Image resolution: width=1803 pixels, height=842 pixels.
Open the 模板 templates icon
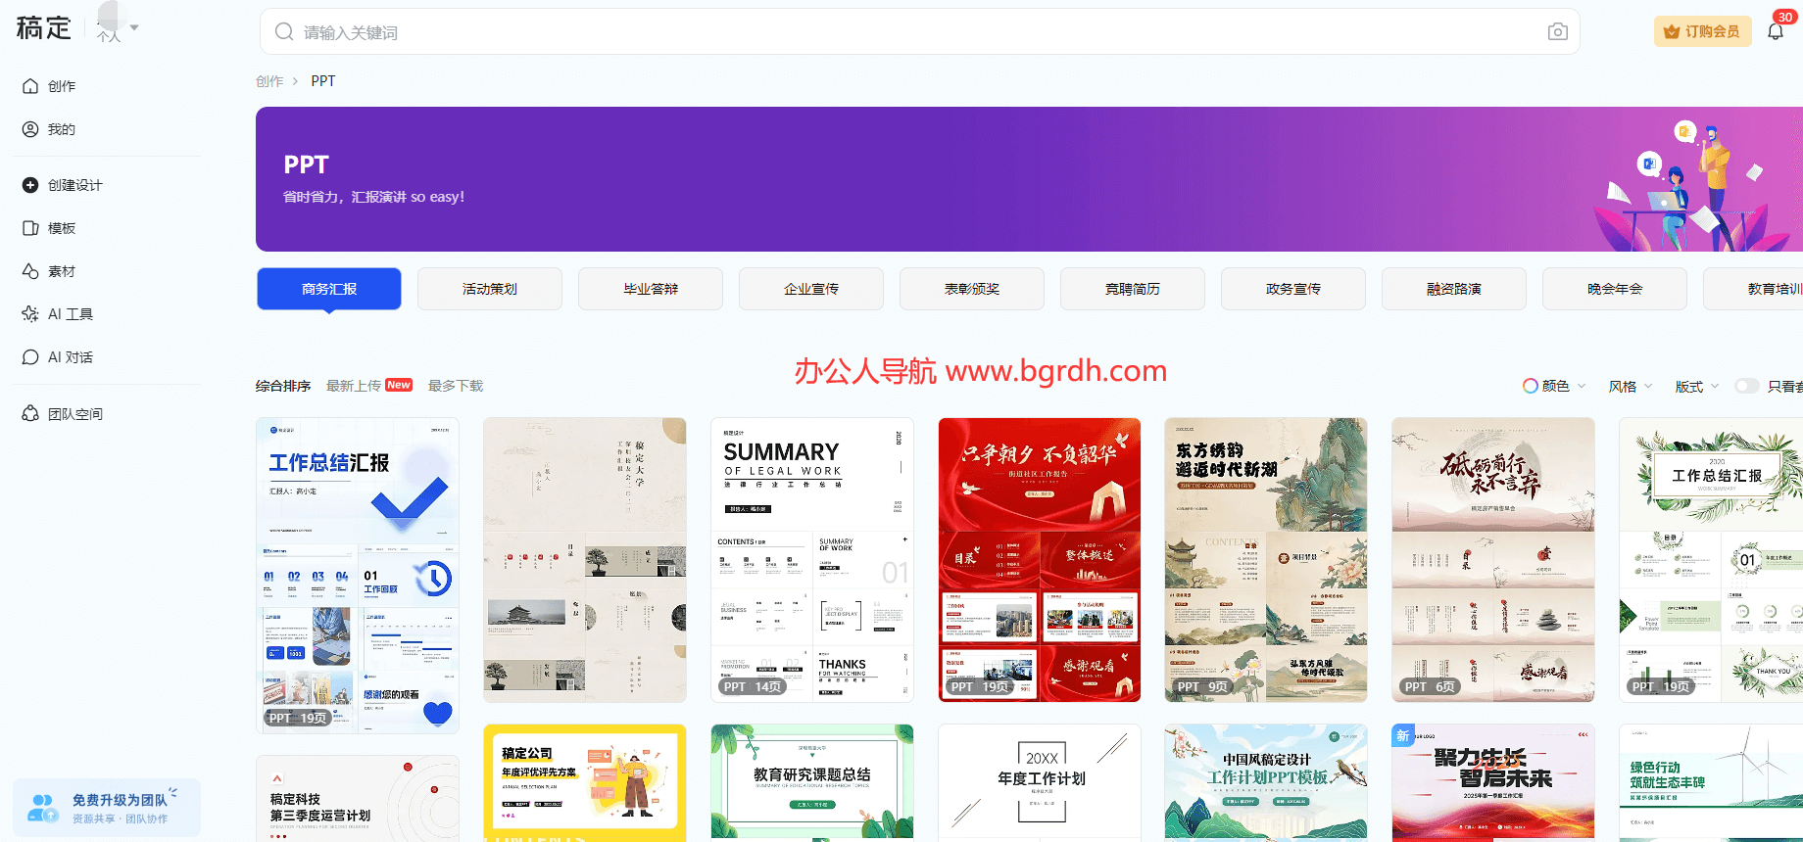tap(30, 228)
